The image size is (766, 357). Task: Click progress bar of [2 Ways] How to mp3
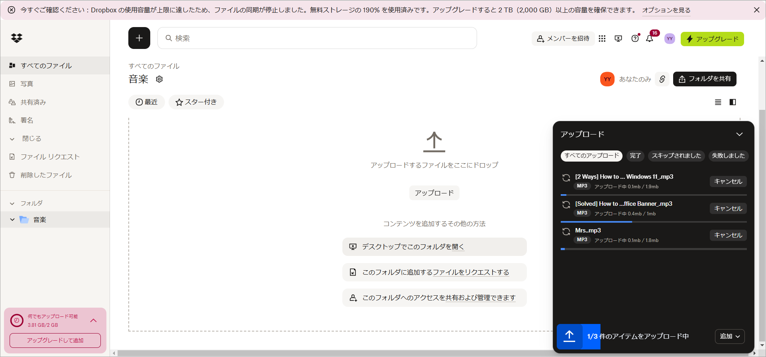point(654,195)
